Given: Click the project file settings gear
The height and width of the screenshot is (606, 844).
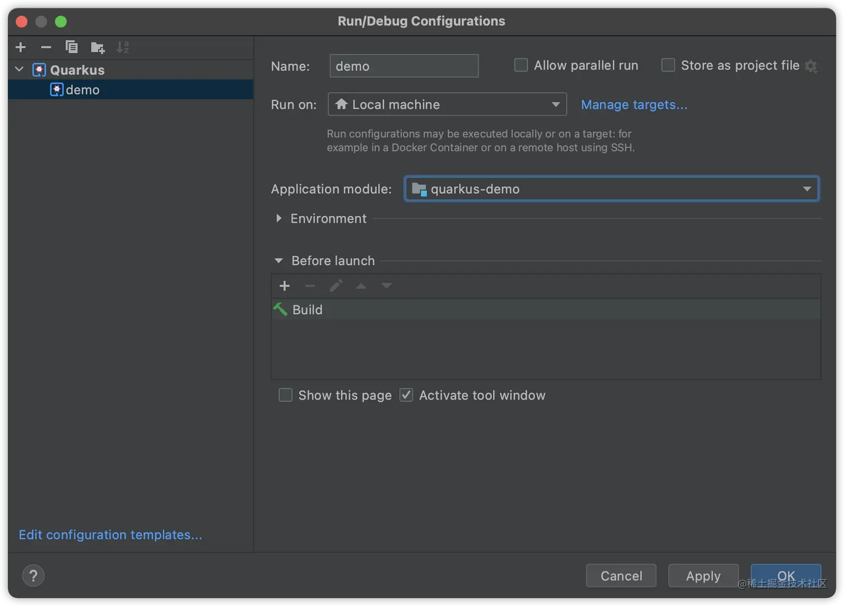Looking at the screenshot, I should (811, 66).
